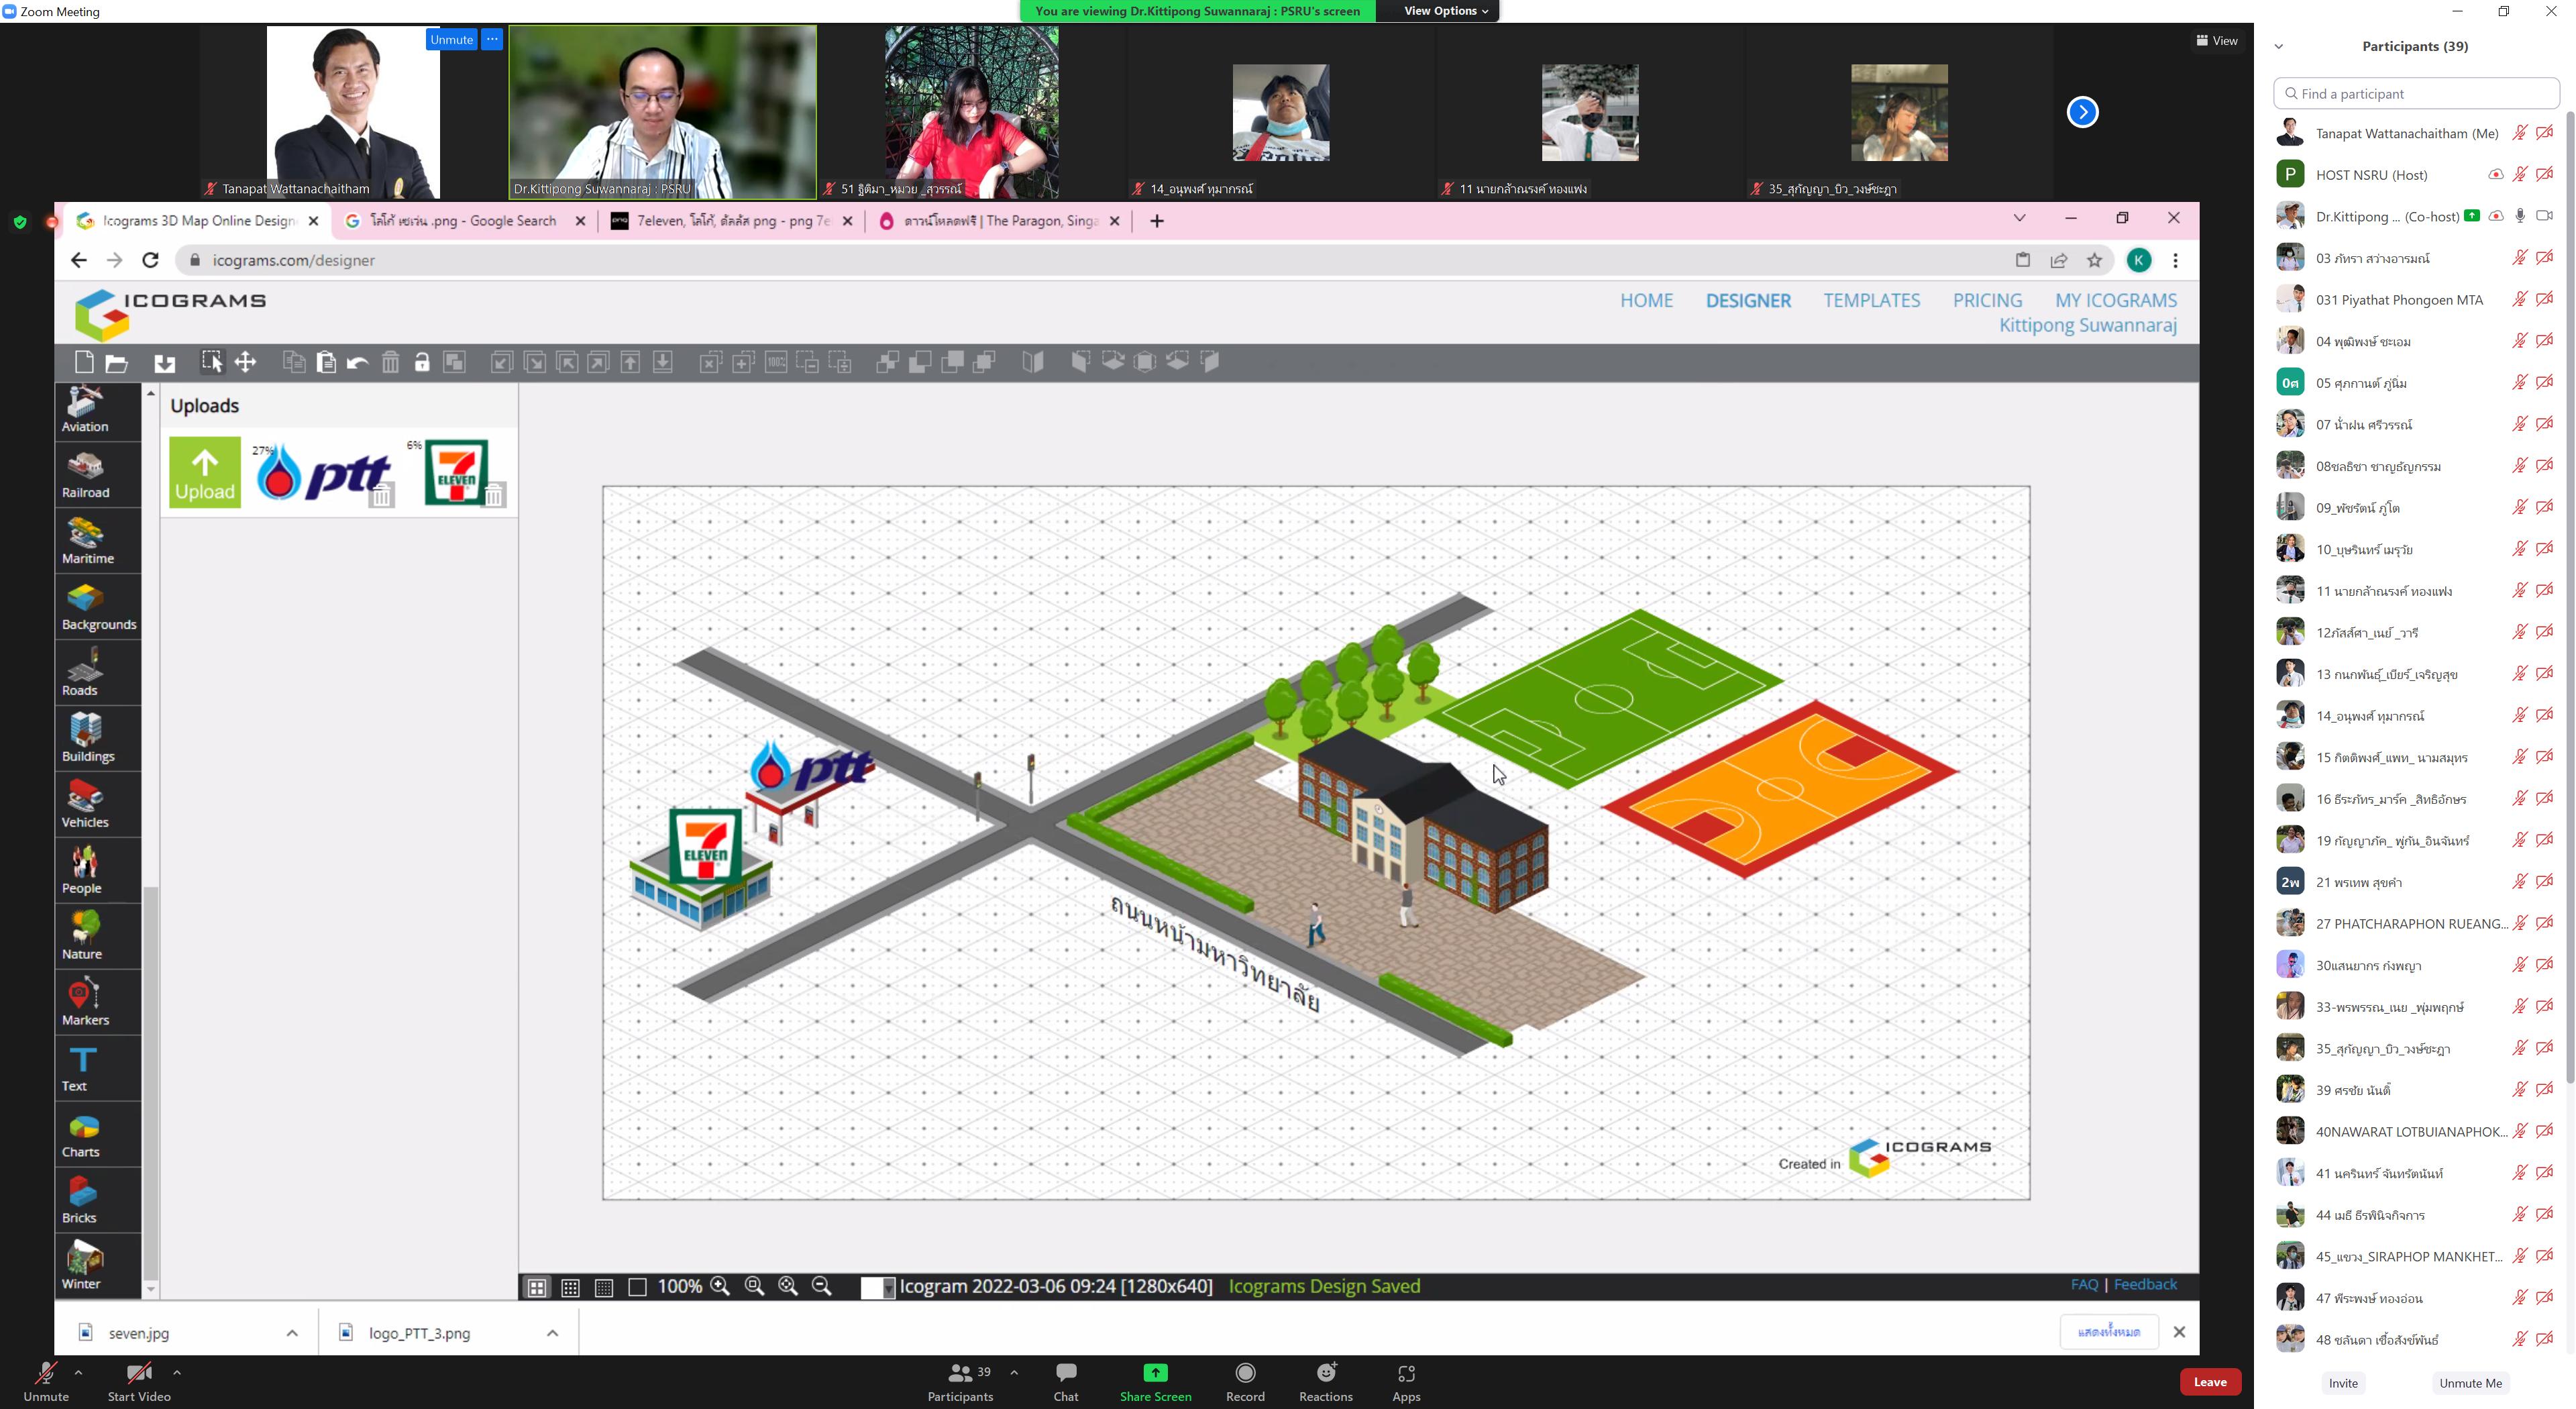This screenshot has height=1409, width=2576.
Task: Click the paste icon in Icograms toolbar
Action: (x=326, y=362)
